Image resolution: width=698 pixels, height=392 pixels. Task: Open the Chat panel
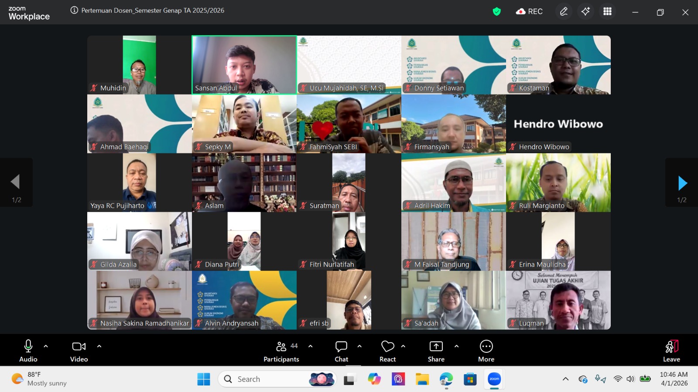coord(341,351)
